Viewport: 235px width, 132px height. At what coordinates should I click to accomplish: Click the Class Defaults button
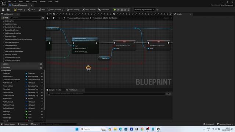click(x=89, y=10)
